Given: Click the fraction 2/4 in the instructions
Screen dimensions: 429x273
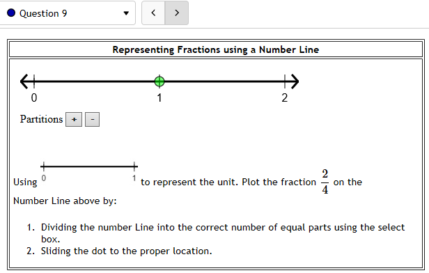Looking at the screenshot, I should click(x=325, y=182).
